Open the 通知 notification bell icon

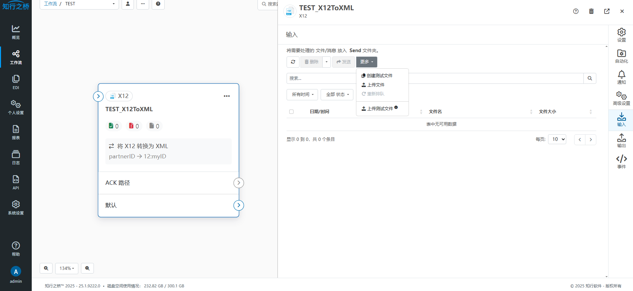point(621,77)
